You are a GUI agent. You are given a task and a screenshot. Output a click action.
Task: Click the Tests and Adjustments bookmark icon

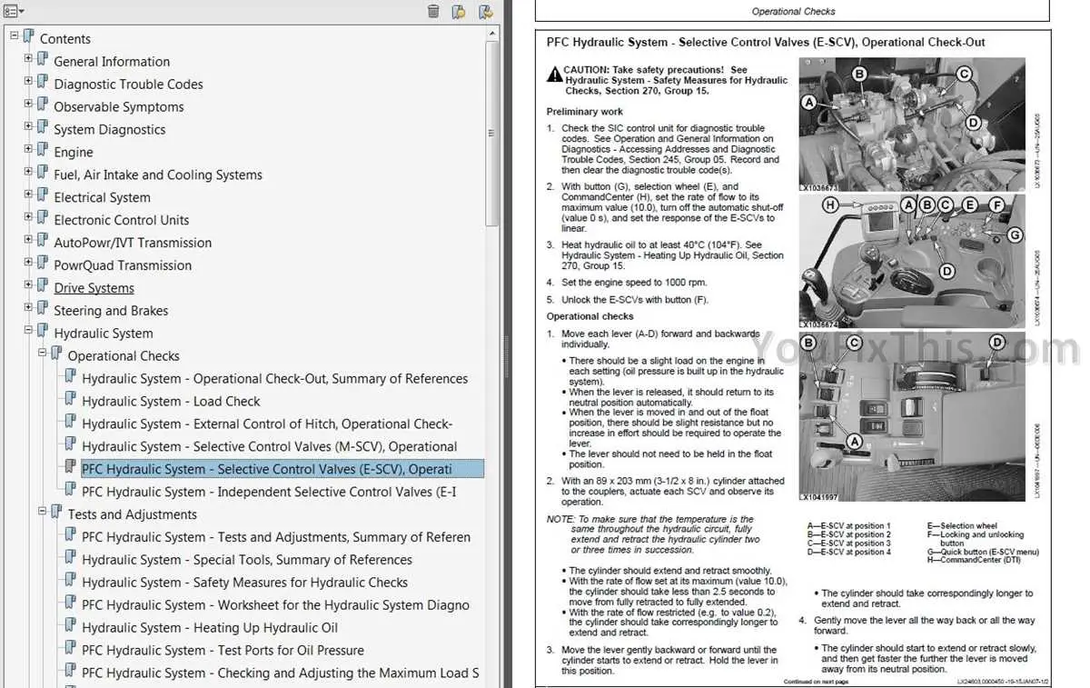point(56,514)
